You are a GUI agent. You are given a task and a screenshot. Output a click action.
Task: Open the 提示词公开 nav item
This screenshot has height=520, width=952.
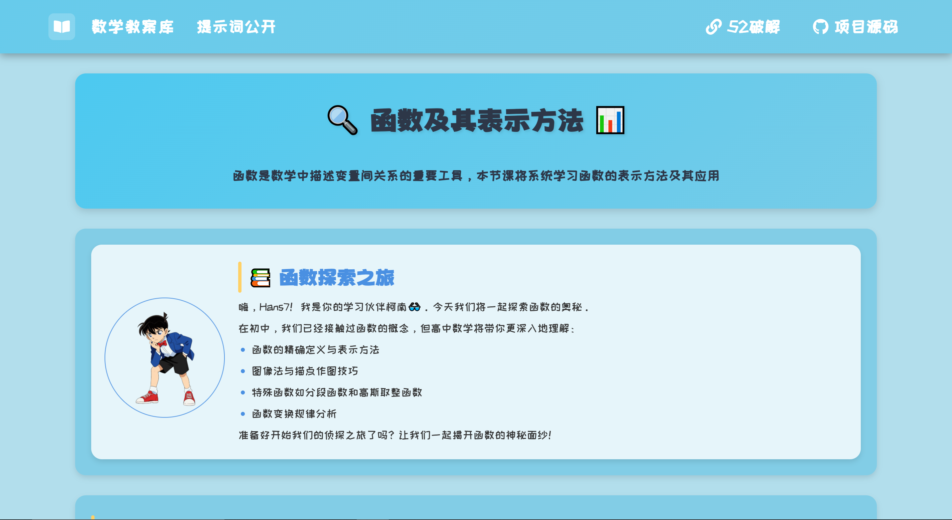pos(236,27)
